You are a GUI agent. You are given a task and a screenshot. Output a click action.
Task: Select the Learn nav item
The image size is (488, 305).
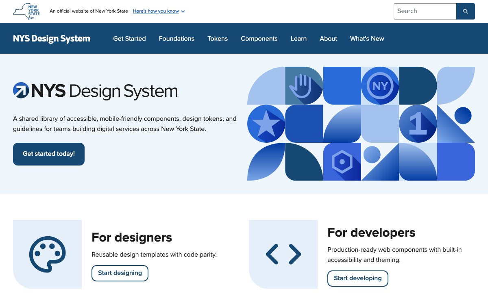[298, 39]
